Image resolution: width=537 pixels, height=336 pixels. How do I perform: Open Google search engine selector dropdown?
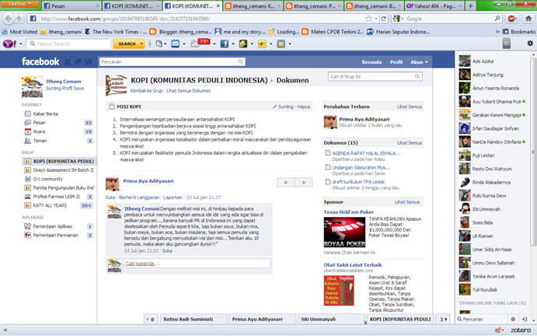pos(403,19)
